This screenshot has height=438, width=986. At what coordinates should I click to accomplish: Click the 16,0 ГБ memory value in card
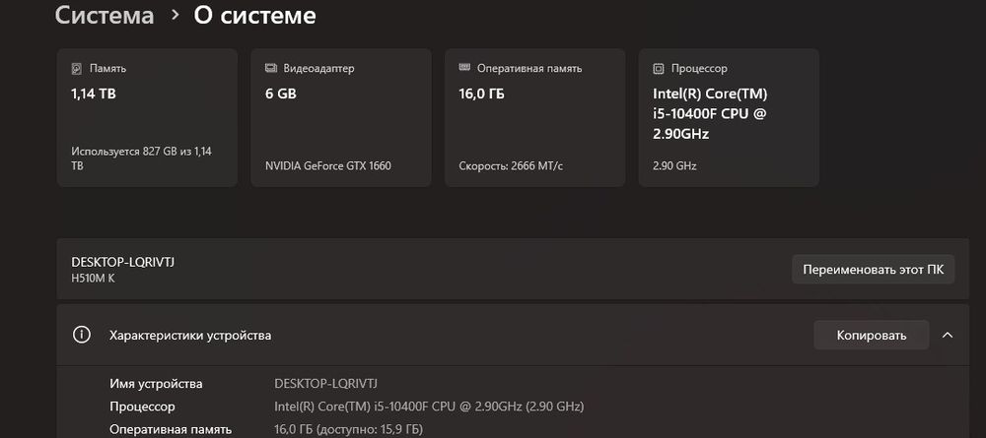coord(482,94)
